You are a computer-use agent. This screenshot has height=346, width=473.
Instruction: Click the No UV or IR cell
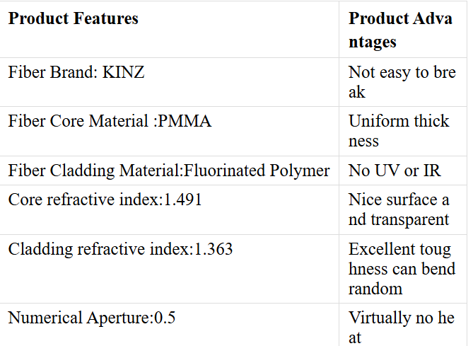tap(403, 171)
